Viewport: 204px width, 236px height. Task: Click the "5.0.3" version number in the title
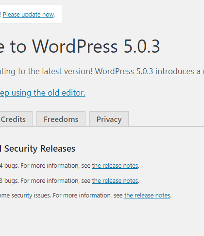click(x=142, y=46)
